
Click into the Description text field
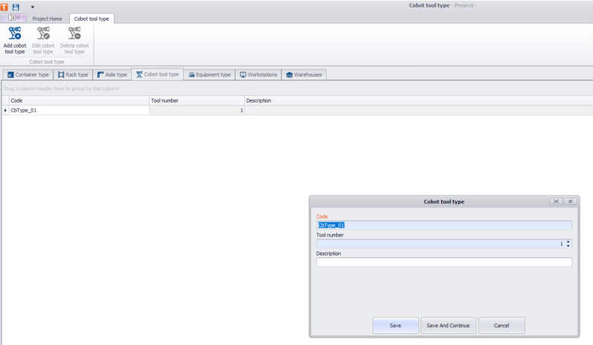coord(443,262)
